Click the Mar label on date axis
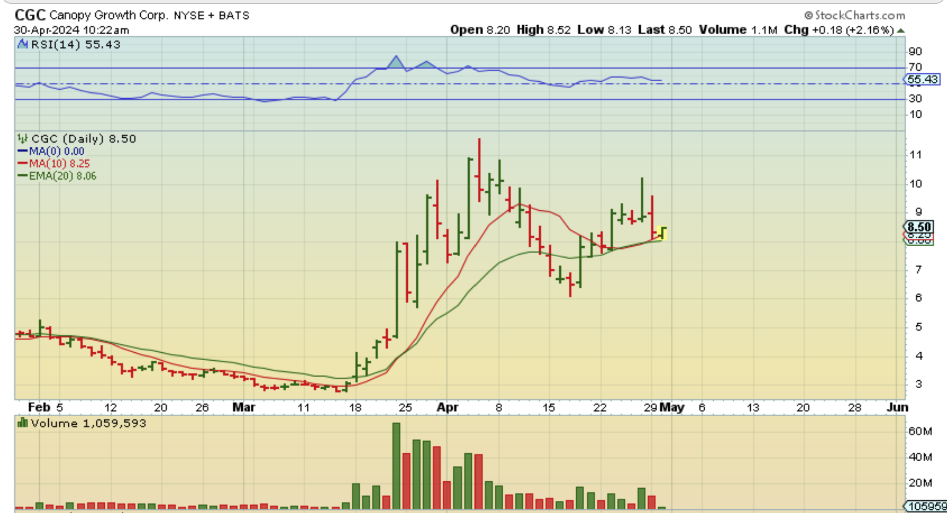Viewport: 947px width, 513px height. [244, 407]
